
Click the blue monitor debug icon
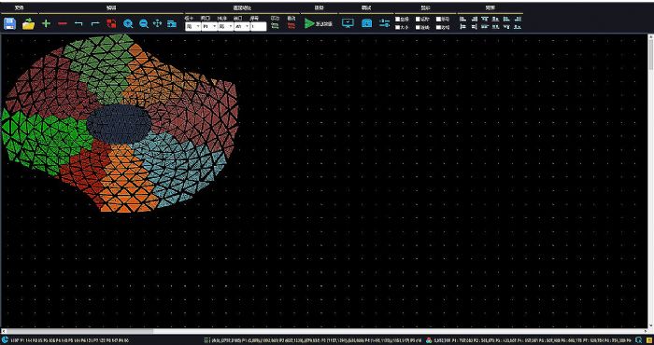tap(348, 23)
